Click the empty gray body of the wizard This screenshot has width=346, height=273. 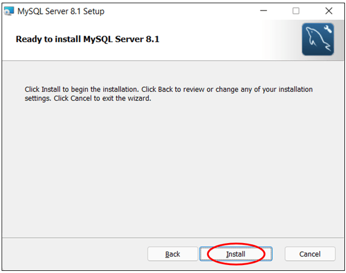pyautogui.click(x=170, y=171)
